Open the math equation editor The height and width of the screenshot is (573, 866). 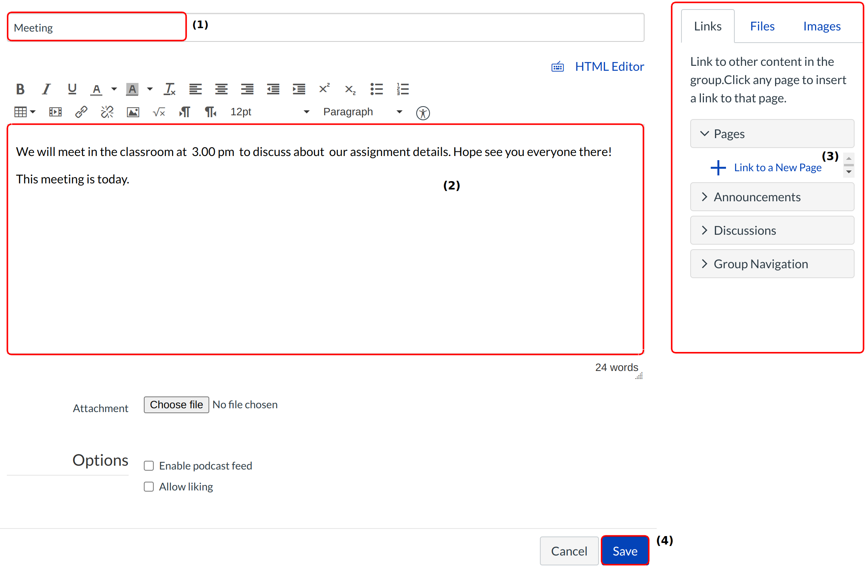pos(159,112)
